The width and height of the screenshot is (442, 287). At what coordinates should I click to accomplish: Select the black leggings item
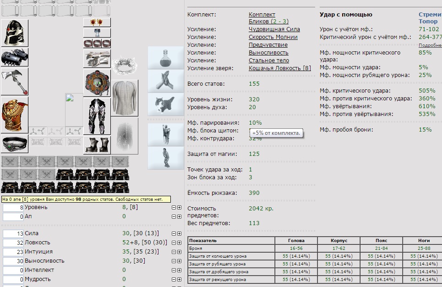97,116
